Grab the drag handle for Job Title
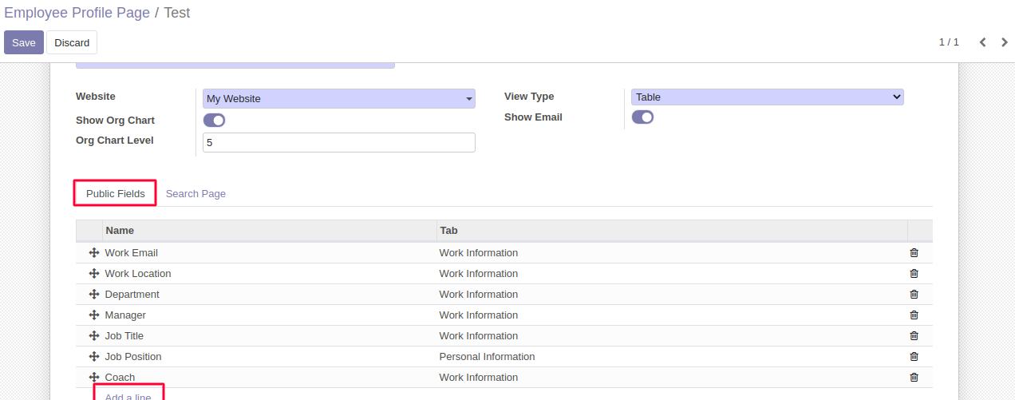Screen dimensions: 1015x400 coord(93,336)
